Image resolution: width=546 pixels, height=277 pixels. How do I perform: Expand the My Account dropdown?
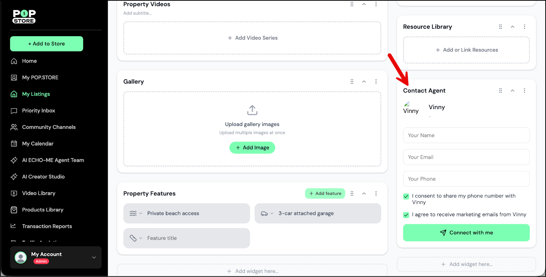click(x=94, y=258)
